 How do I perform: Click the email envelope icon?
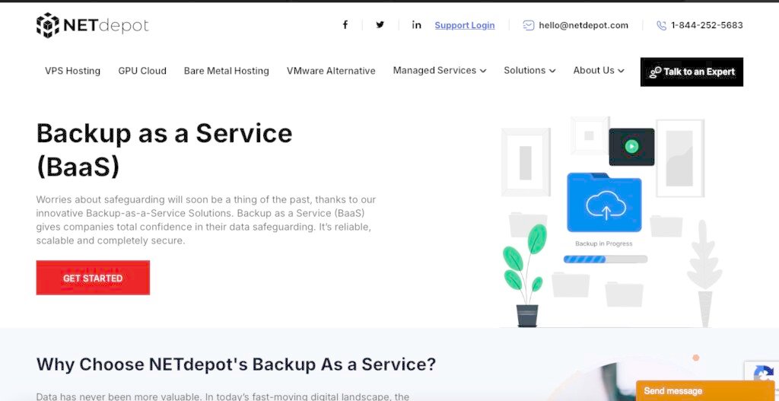[x=529, y=25]
